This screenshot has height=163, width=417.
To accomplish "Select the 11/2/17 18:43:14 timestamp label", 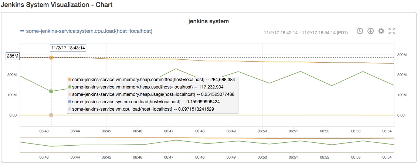I will point(68,48).
